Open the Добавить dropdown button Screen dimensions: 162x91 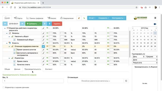tap(34, 24)
